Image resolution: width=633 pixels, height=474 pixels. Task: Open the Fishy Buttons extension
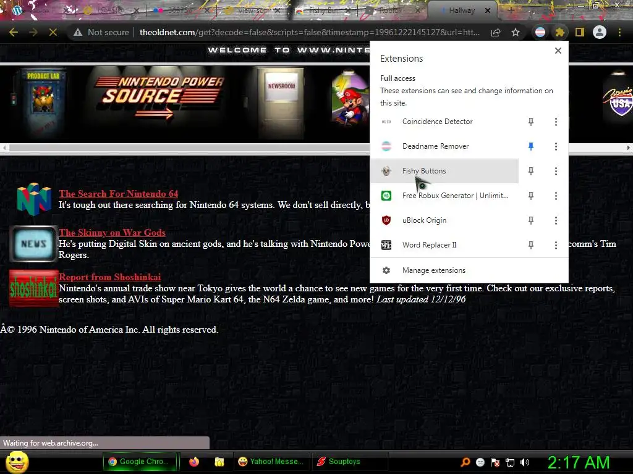point(444,171)
